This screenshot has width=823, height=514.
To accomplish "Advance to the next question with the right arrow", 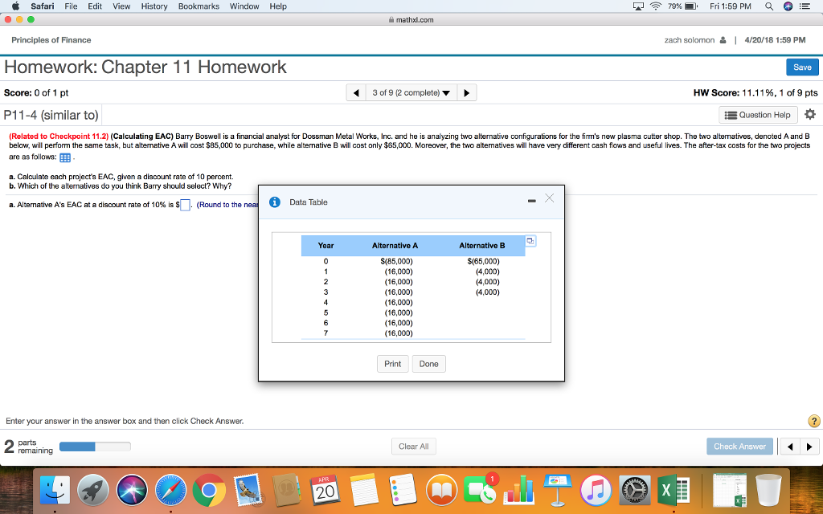I will click(467, 92).
